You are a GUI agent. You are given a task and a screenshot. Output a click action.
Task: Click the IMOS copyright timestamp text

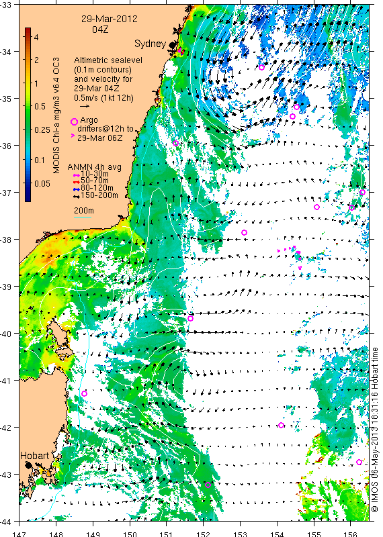374,430
